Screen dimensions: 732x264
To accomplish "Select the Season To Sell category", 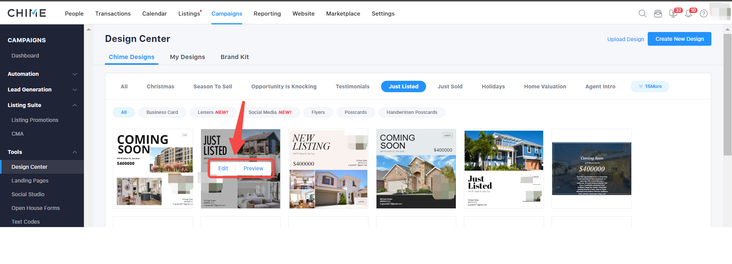I will (213, 86).
